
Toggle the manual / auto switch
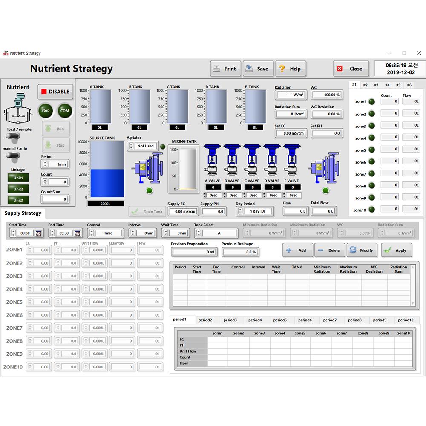pyautogui.click(x=13, y=156)
